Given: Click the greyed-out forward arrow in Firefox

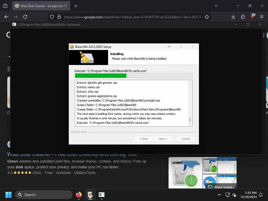Looking at the screenshot, I should coord(16,17).
